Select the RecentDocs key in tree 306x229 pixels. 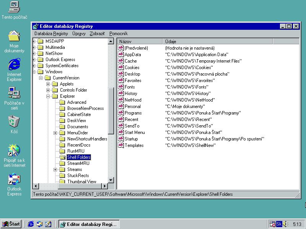point(79,145)
